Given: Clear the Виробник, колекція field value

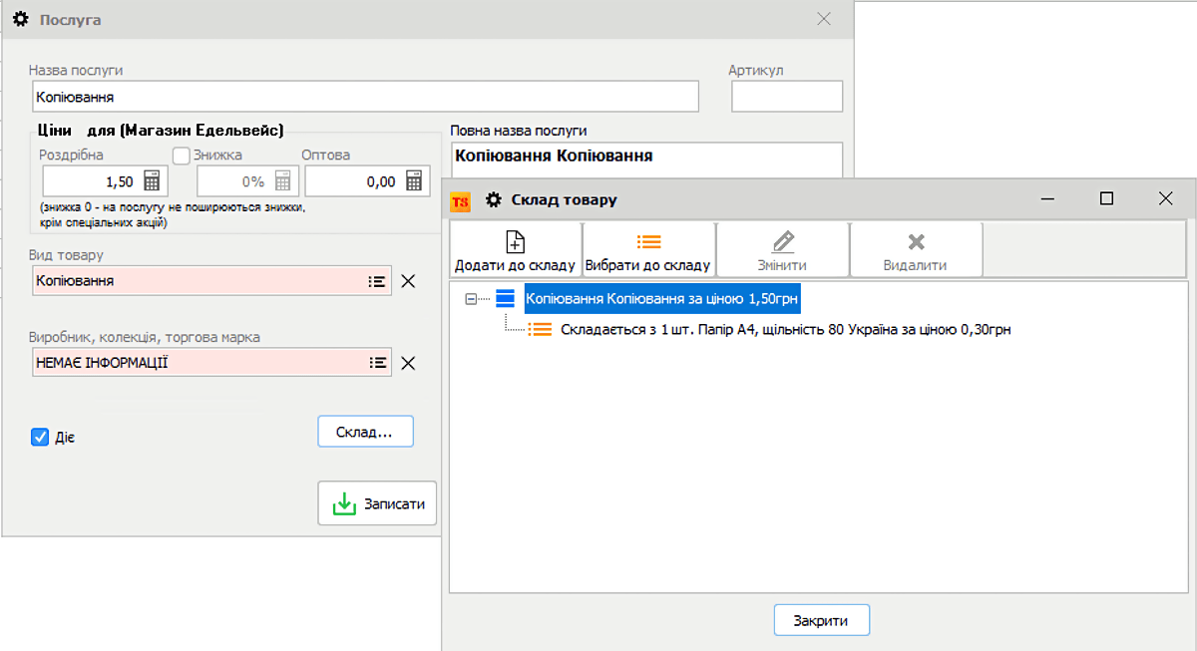Looking at the screenshot, I should (407, 363).
